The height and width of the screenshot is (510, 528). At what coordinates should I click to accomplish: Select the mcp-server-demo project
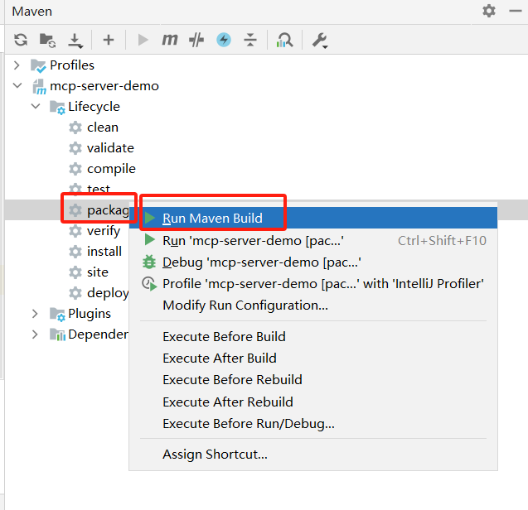(104, 86)
